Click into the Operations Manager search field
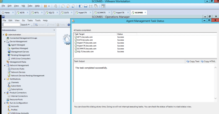This screenshot has width=219, height=114. coord(11,25)
